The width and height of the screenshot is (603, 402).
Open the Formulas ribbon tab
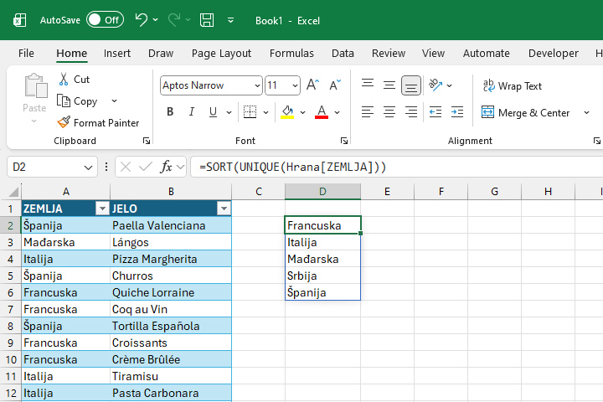pyautogui.click(x=291, y=53)
